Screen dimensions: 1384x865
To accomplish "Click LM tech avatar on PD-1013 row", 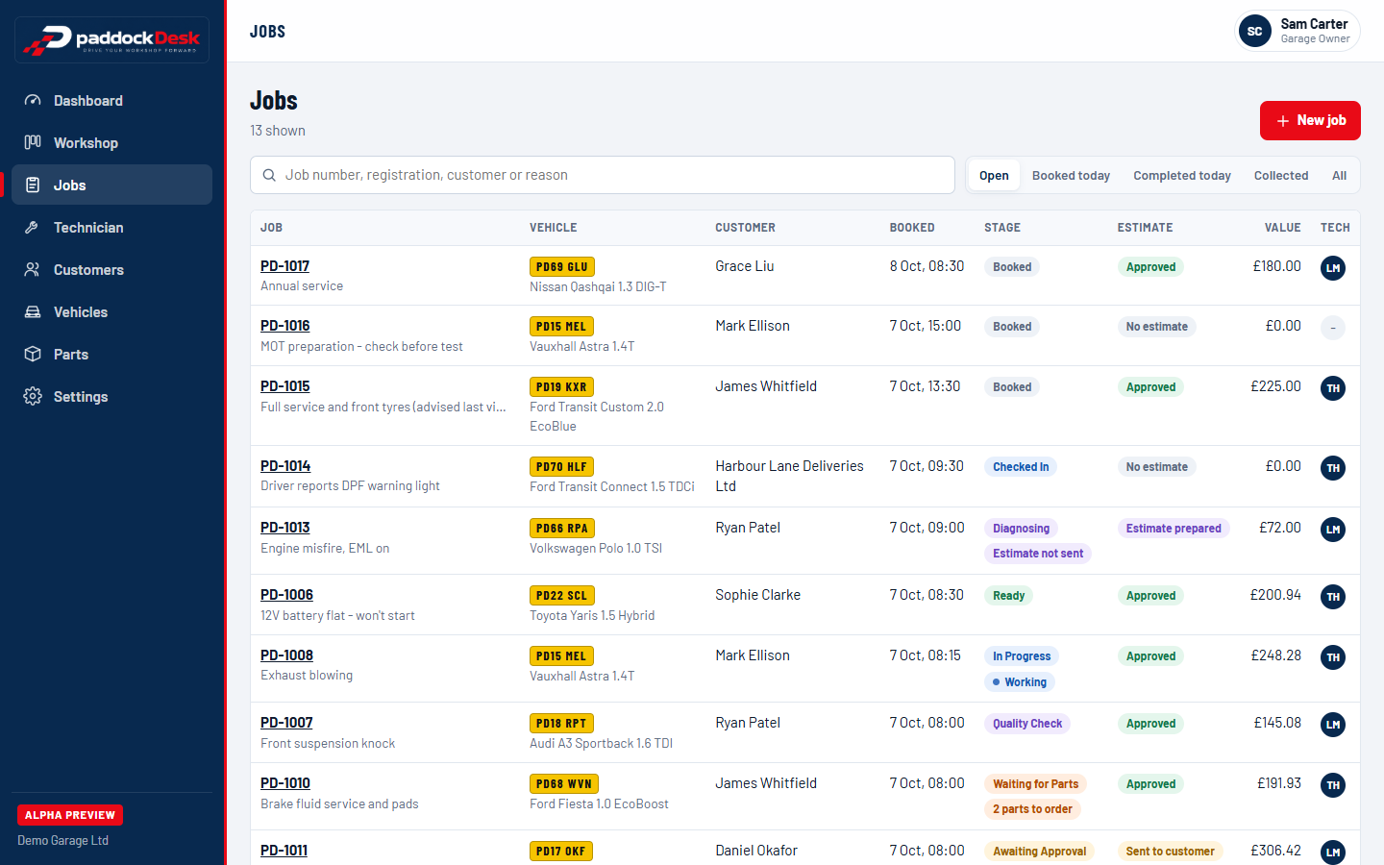I will coord(1333,530).
